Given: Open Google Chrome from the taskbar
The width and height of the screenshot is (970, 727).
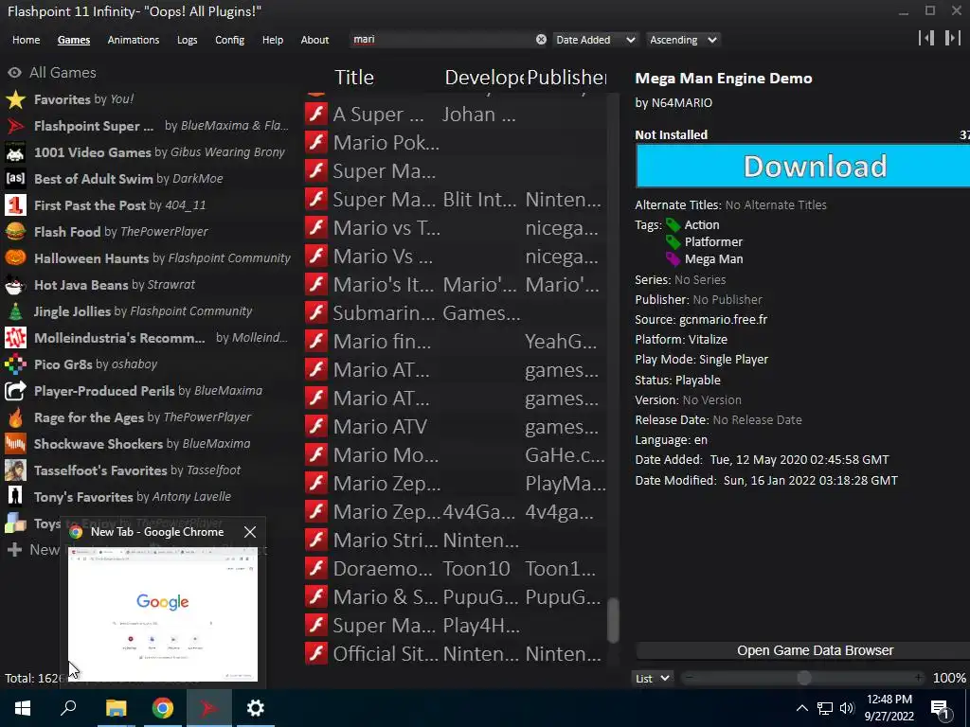Looking at the screenshot, I should click(x=162, y=708).
